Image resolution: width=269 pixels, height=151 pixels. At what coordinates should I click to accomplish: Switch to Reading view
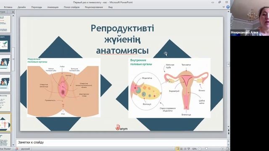tap(185, 149)
